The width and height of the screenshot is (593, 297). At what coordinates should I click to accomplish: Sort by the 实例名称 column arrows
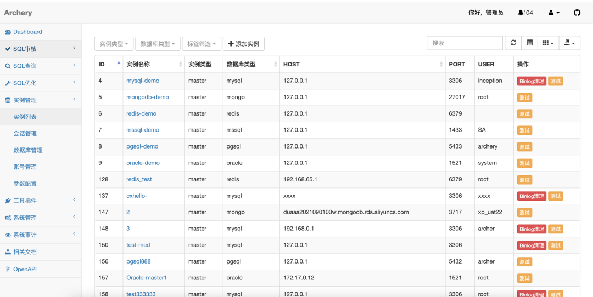pos(181,65)
